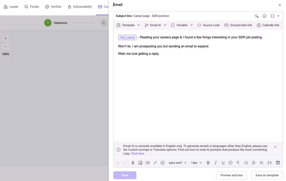Insert an image using the picture icon
The image size is (286, 181).
(x=140, y=163)
